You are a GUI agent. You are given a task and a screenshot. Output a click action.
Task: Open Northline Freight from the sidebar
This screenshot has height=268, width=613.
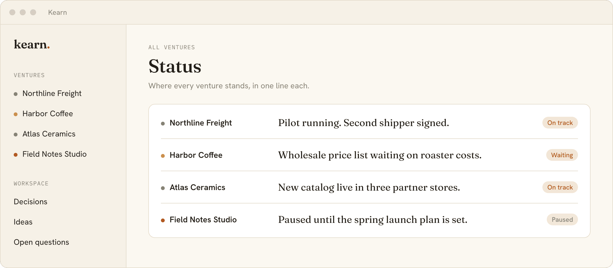point(52,94)
